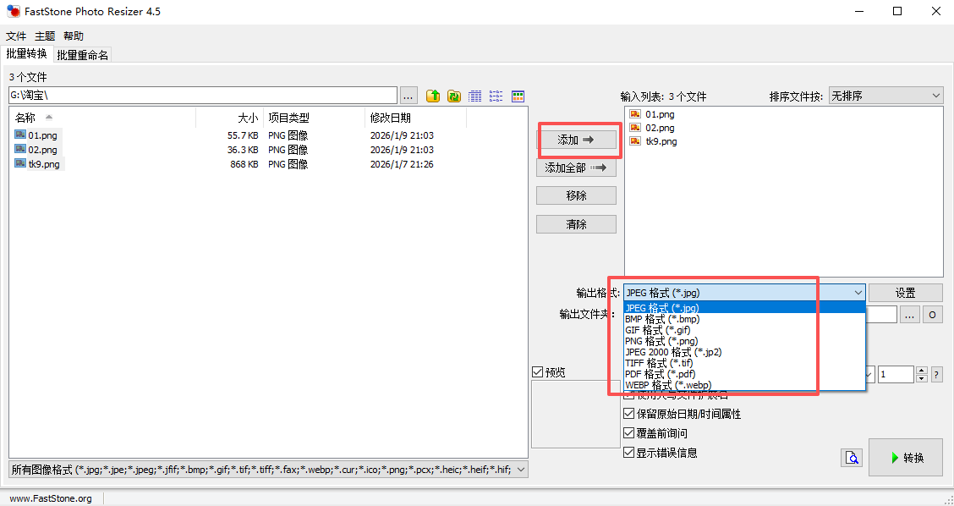
Task: Open the 主题 menu
Action: tap(45, 36)
